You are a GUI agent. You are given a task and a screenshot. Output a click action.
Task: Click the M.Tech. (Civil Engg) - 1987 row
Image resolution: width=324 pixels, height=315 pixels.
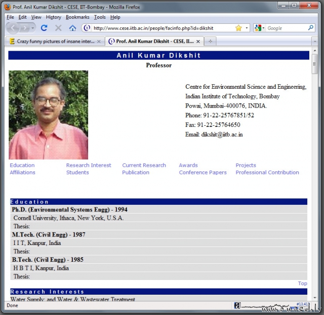click(x=158, y=234)
